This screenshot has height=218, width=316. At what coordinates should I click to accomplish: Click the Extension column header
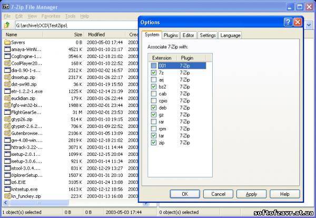(163, 58)
